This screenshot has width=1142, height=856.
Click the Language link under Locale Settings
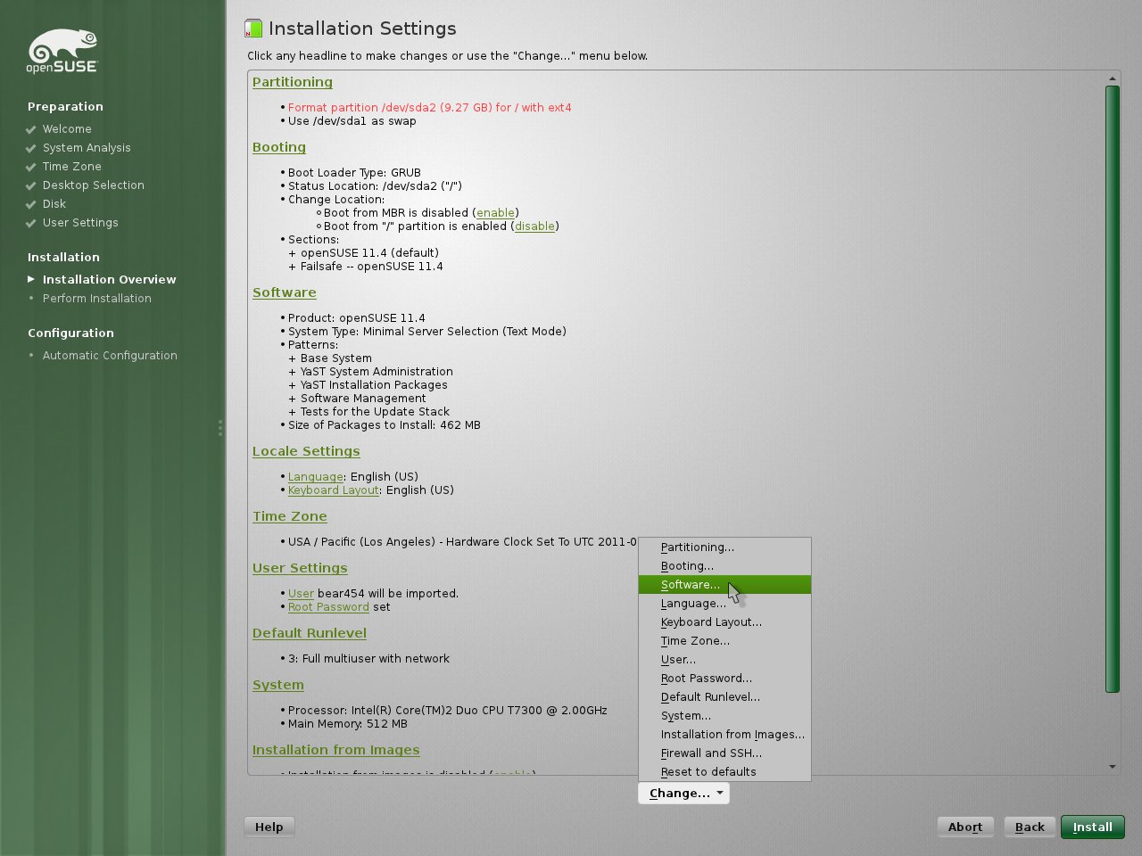316,477
